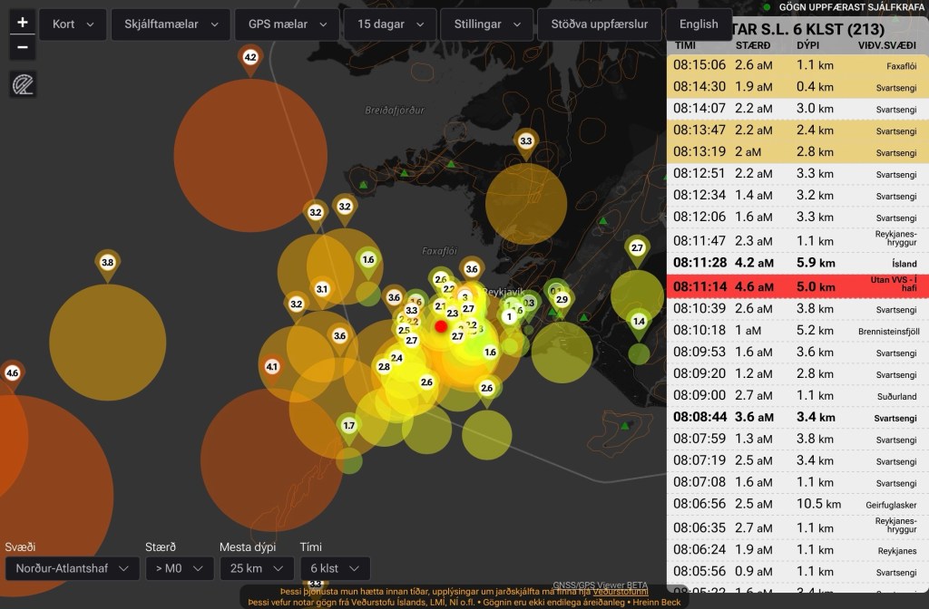Expand the Skjálftamælar dropdown menu
The image size is (929, 609).
171,24
